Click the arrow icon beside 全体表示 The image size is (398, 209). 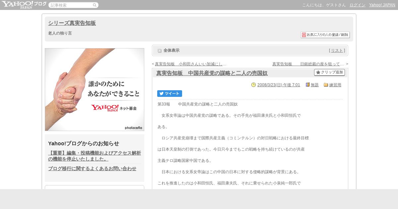pos(160,51)
